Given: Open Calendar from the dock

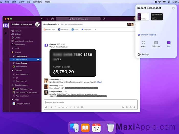Looking at the screenshot, I should (x=96, y=128).
